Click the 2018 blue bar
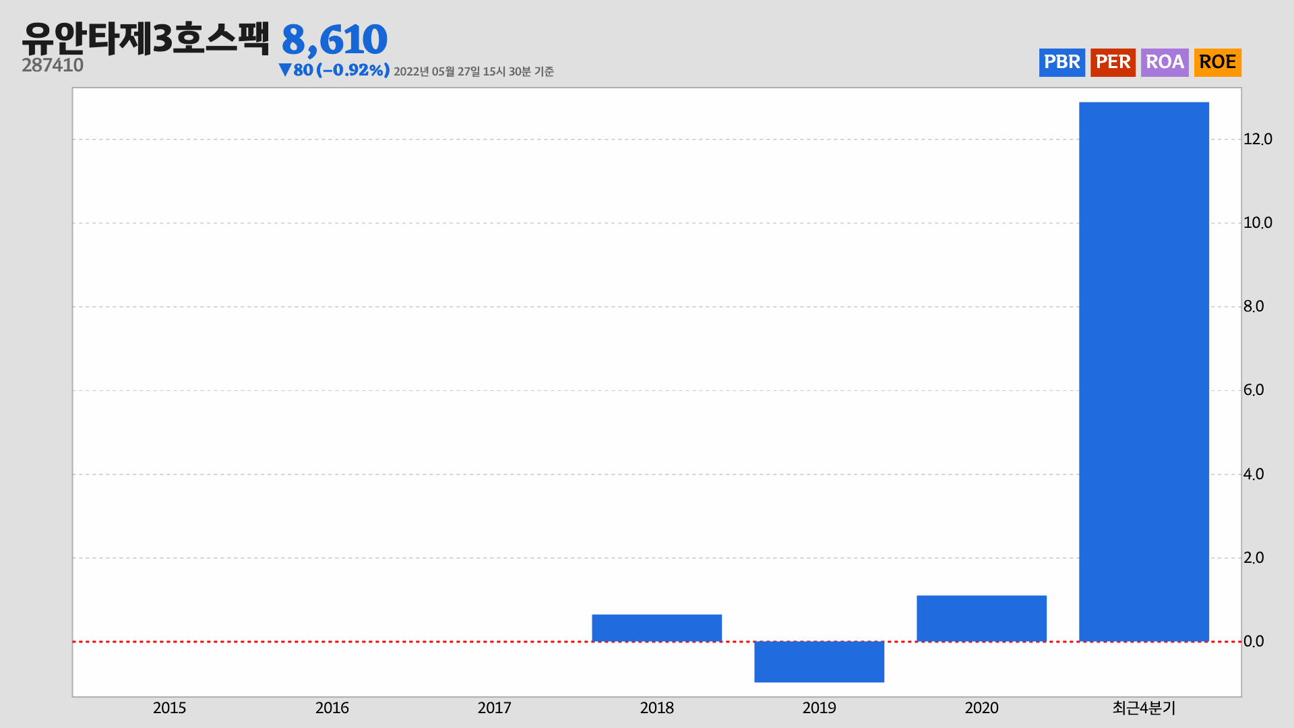 [x=656, y=628]
